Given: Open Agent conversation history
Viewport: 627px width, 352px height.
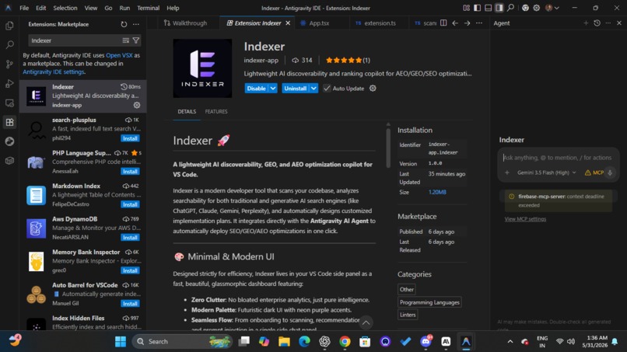Looking at the screenshot, I should [x=597, y=23].
